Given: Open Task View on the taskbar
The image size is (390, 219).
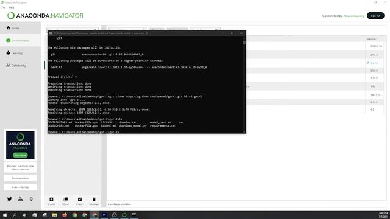Looking at the screenshot, I should click(24, 215).
